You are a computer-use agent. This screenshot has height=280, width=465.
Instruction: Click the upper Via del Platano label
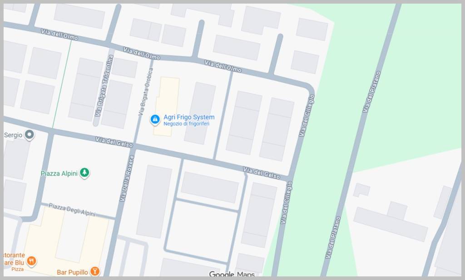(371, 92)
